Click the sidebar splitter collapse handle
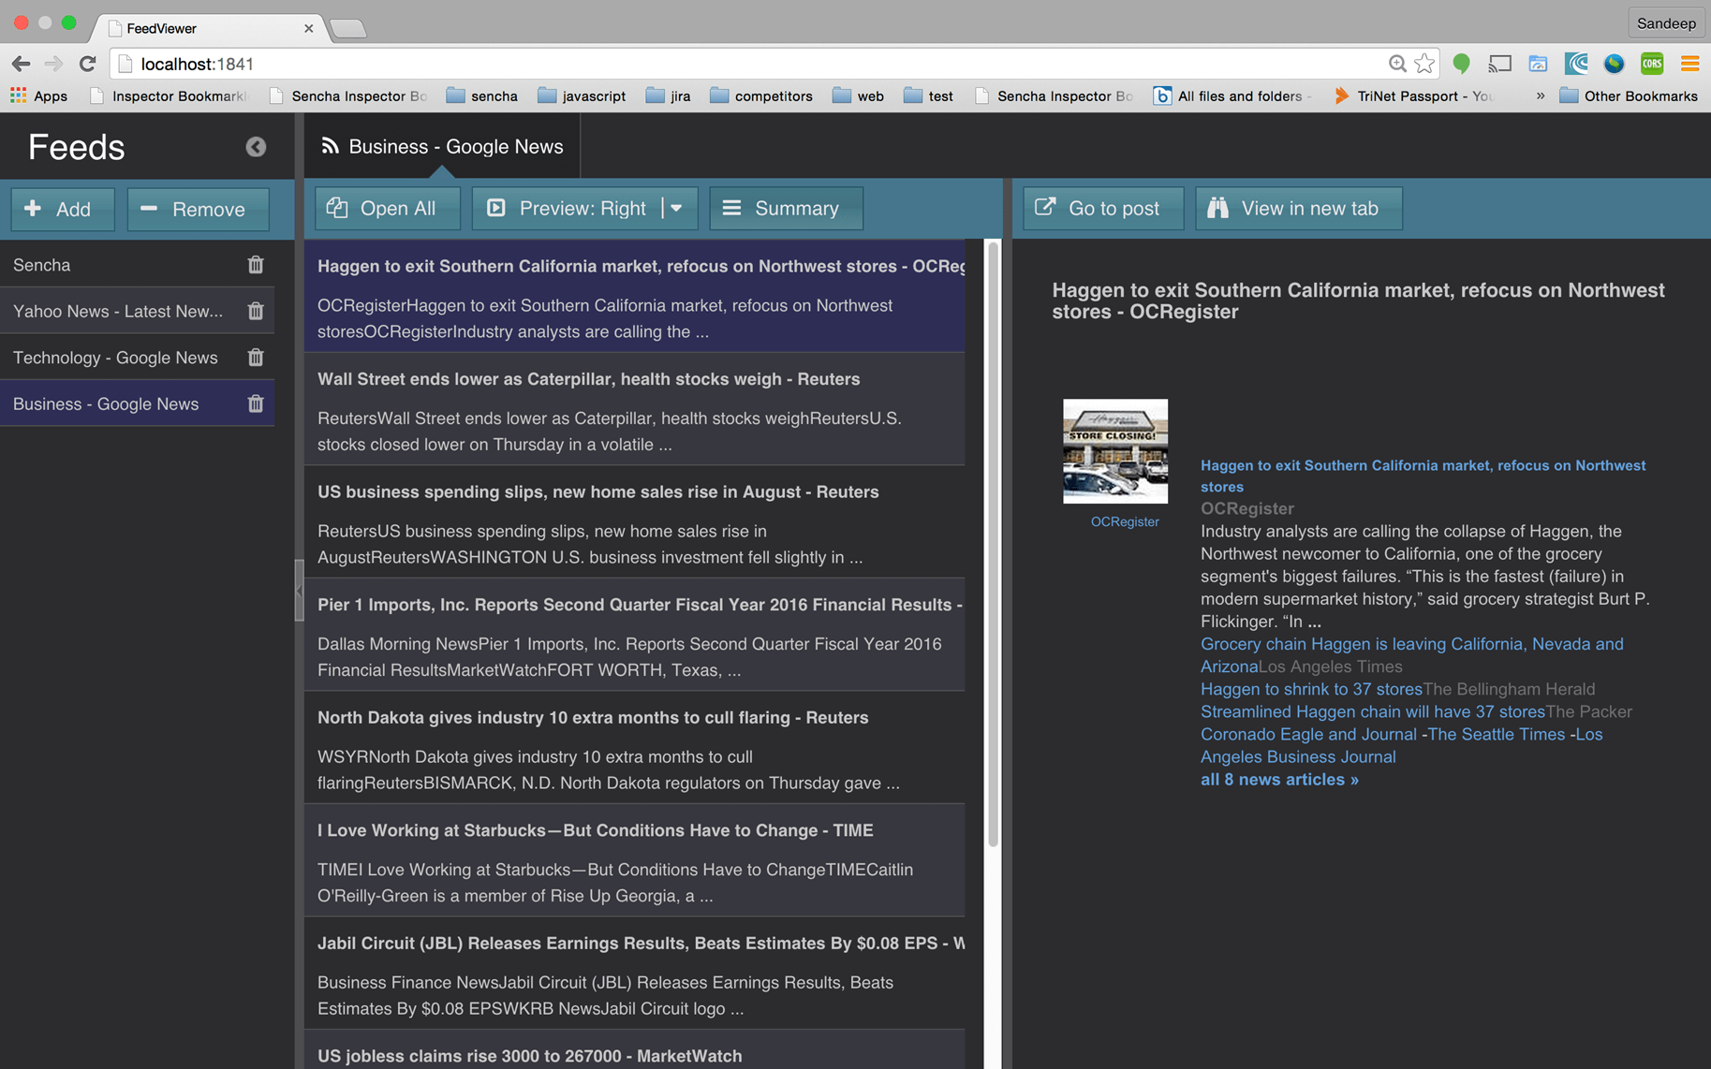1711x1069 pixels. pyautogui.click(x=299, y=591)
